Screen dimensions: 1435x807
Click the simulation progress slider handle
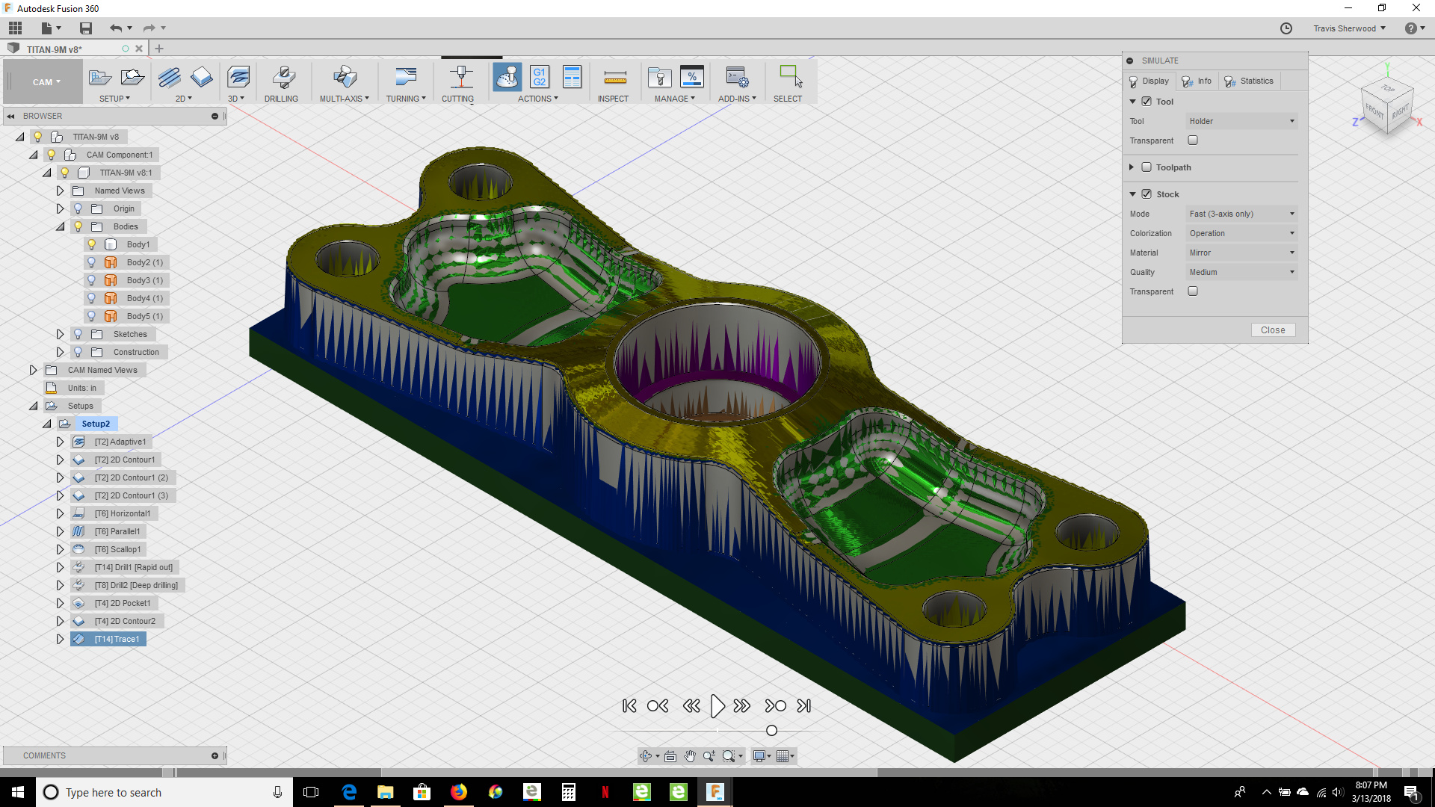(x=771, y=730)
